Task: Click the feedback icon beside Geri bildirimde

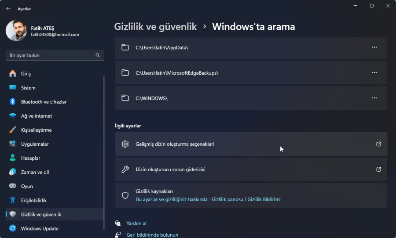Action: (x=117, y=235)
